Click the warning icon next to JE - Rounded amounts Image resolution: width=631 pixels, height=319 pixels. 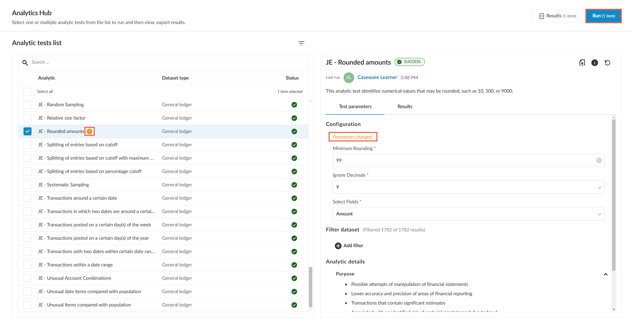pyautogui.click(x=90, y=131)
